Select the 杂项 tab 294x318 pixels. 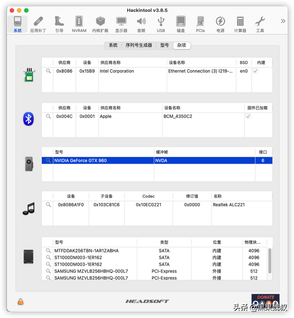181,45
